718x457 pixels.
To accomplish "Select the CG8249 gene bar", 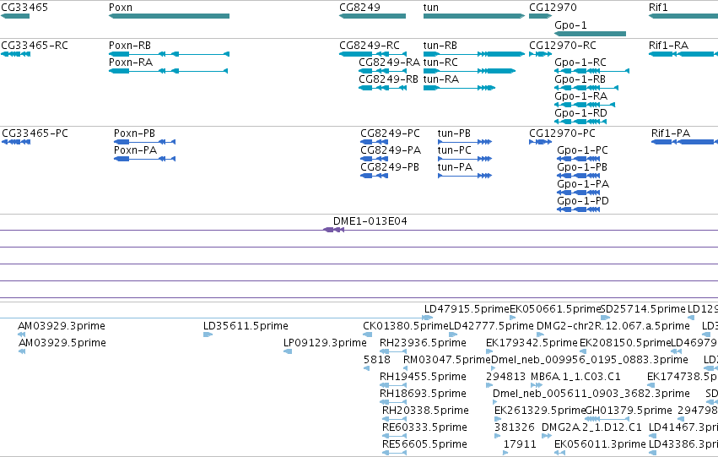I will click(372, 16).
